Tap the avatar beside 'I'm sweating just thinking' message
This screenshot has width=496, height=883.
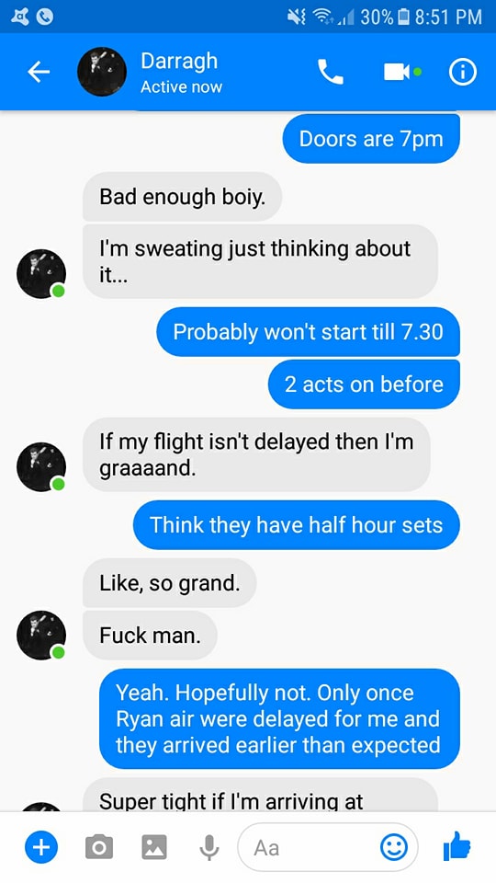pyautogui.click(x=41, y=274)
